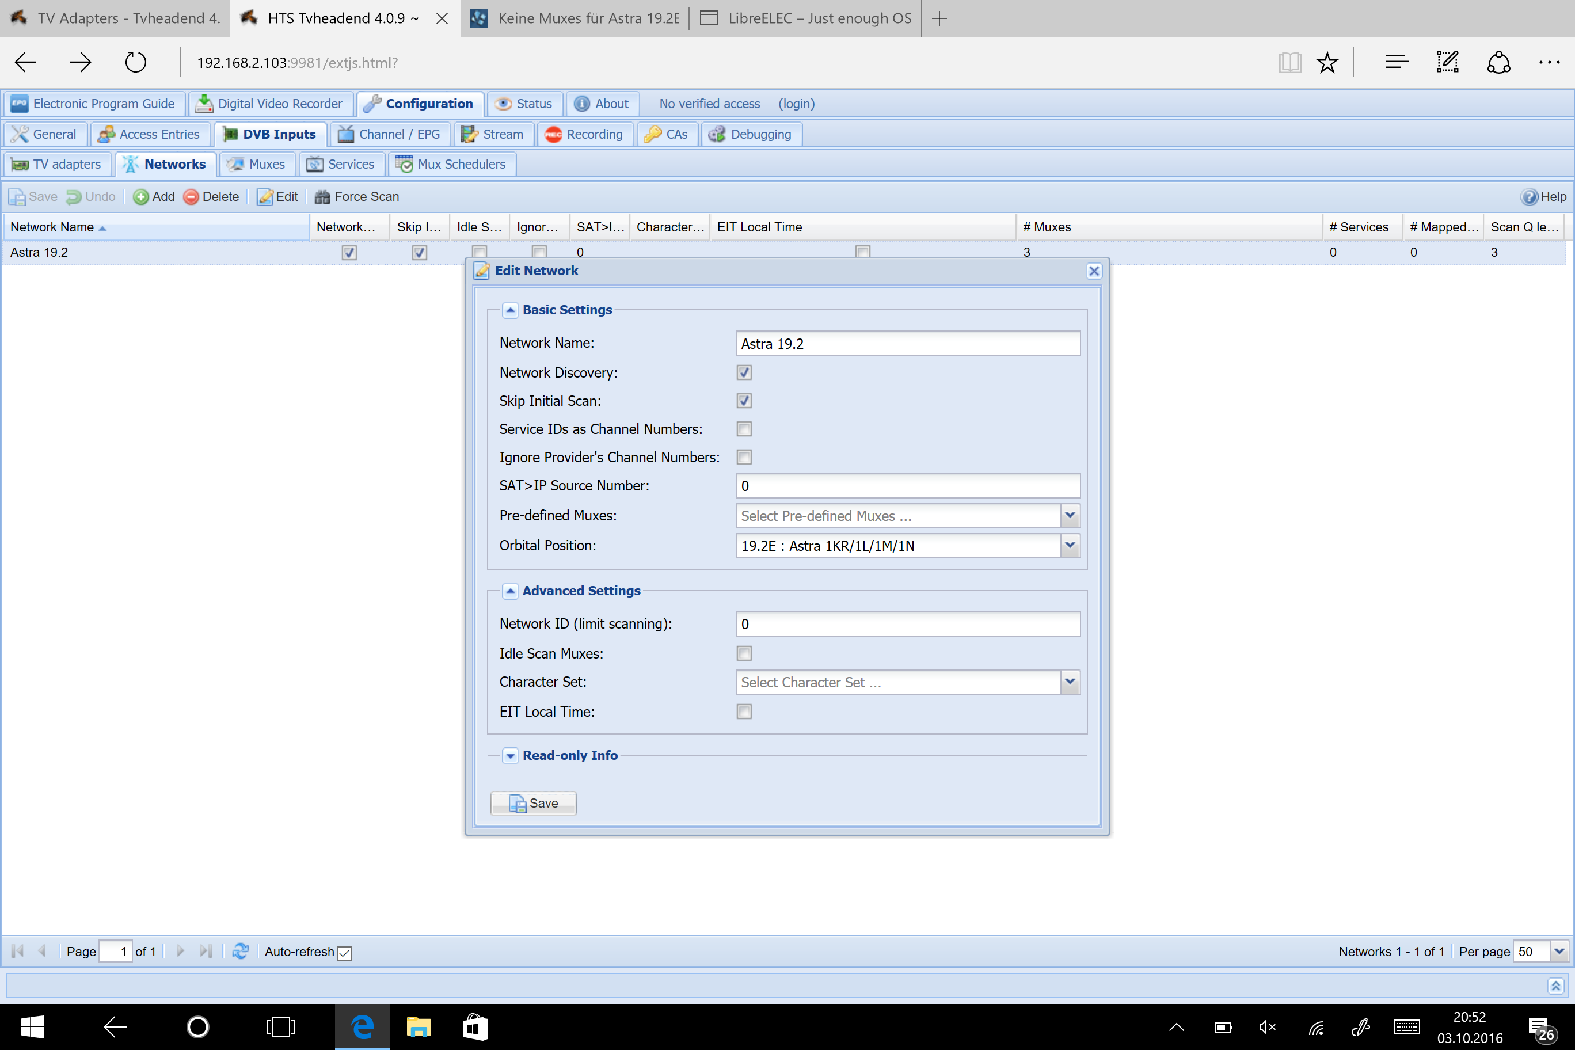Image resolution: width=1575 pixels, height=1050 pixels.
Task: Toggle Network Discovery checkbox in dialog
Action: (x=744, y=372)
